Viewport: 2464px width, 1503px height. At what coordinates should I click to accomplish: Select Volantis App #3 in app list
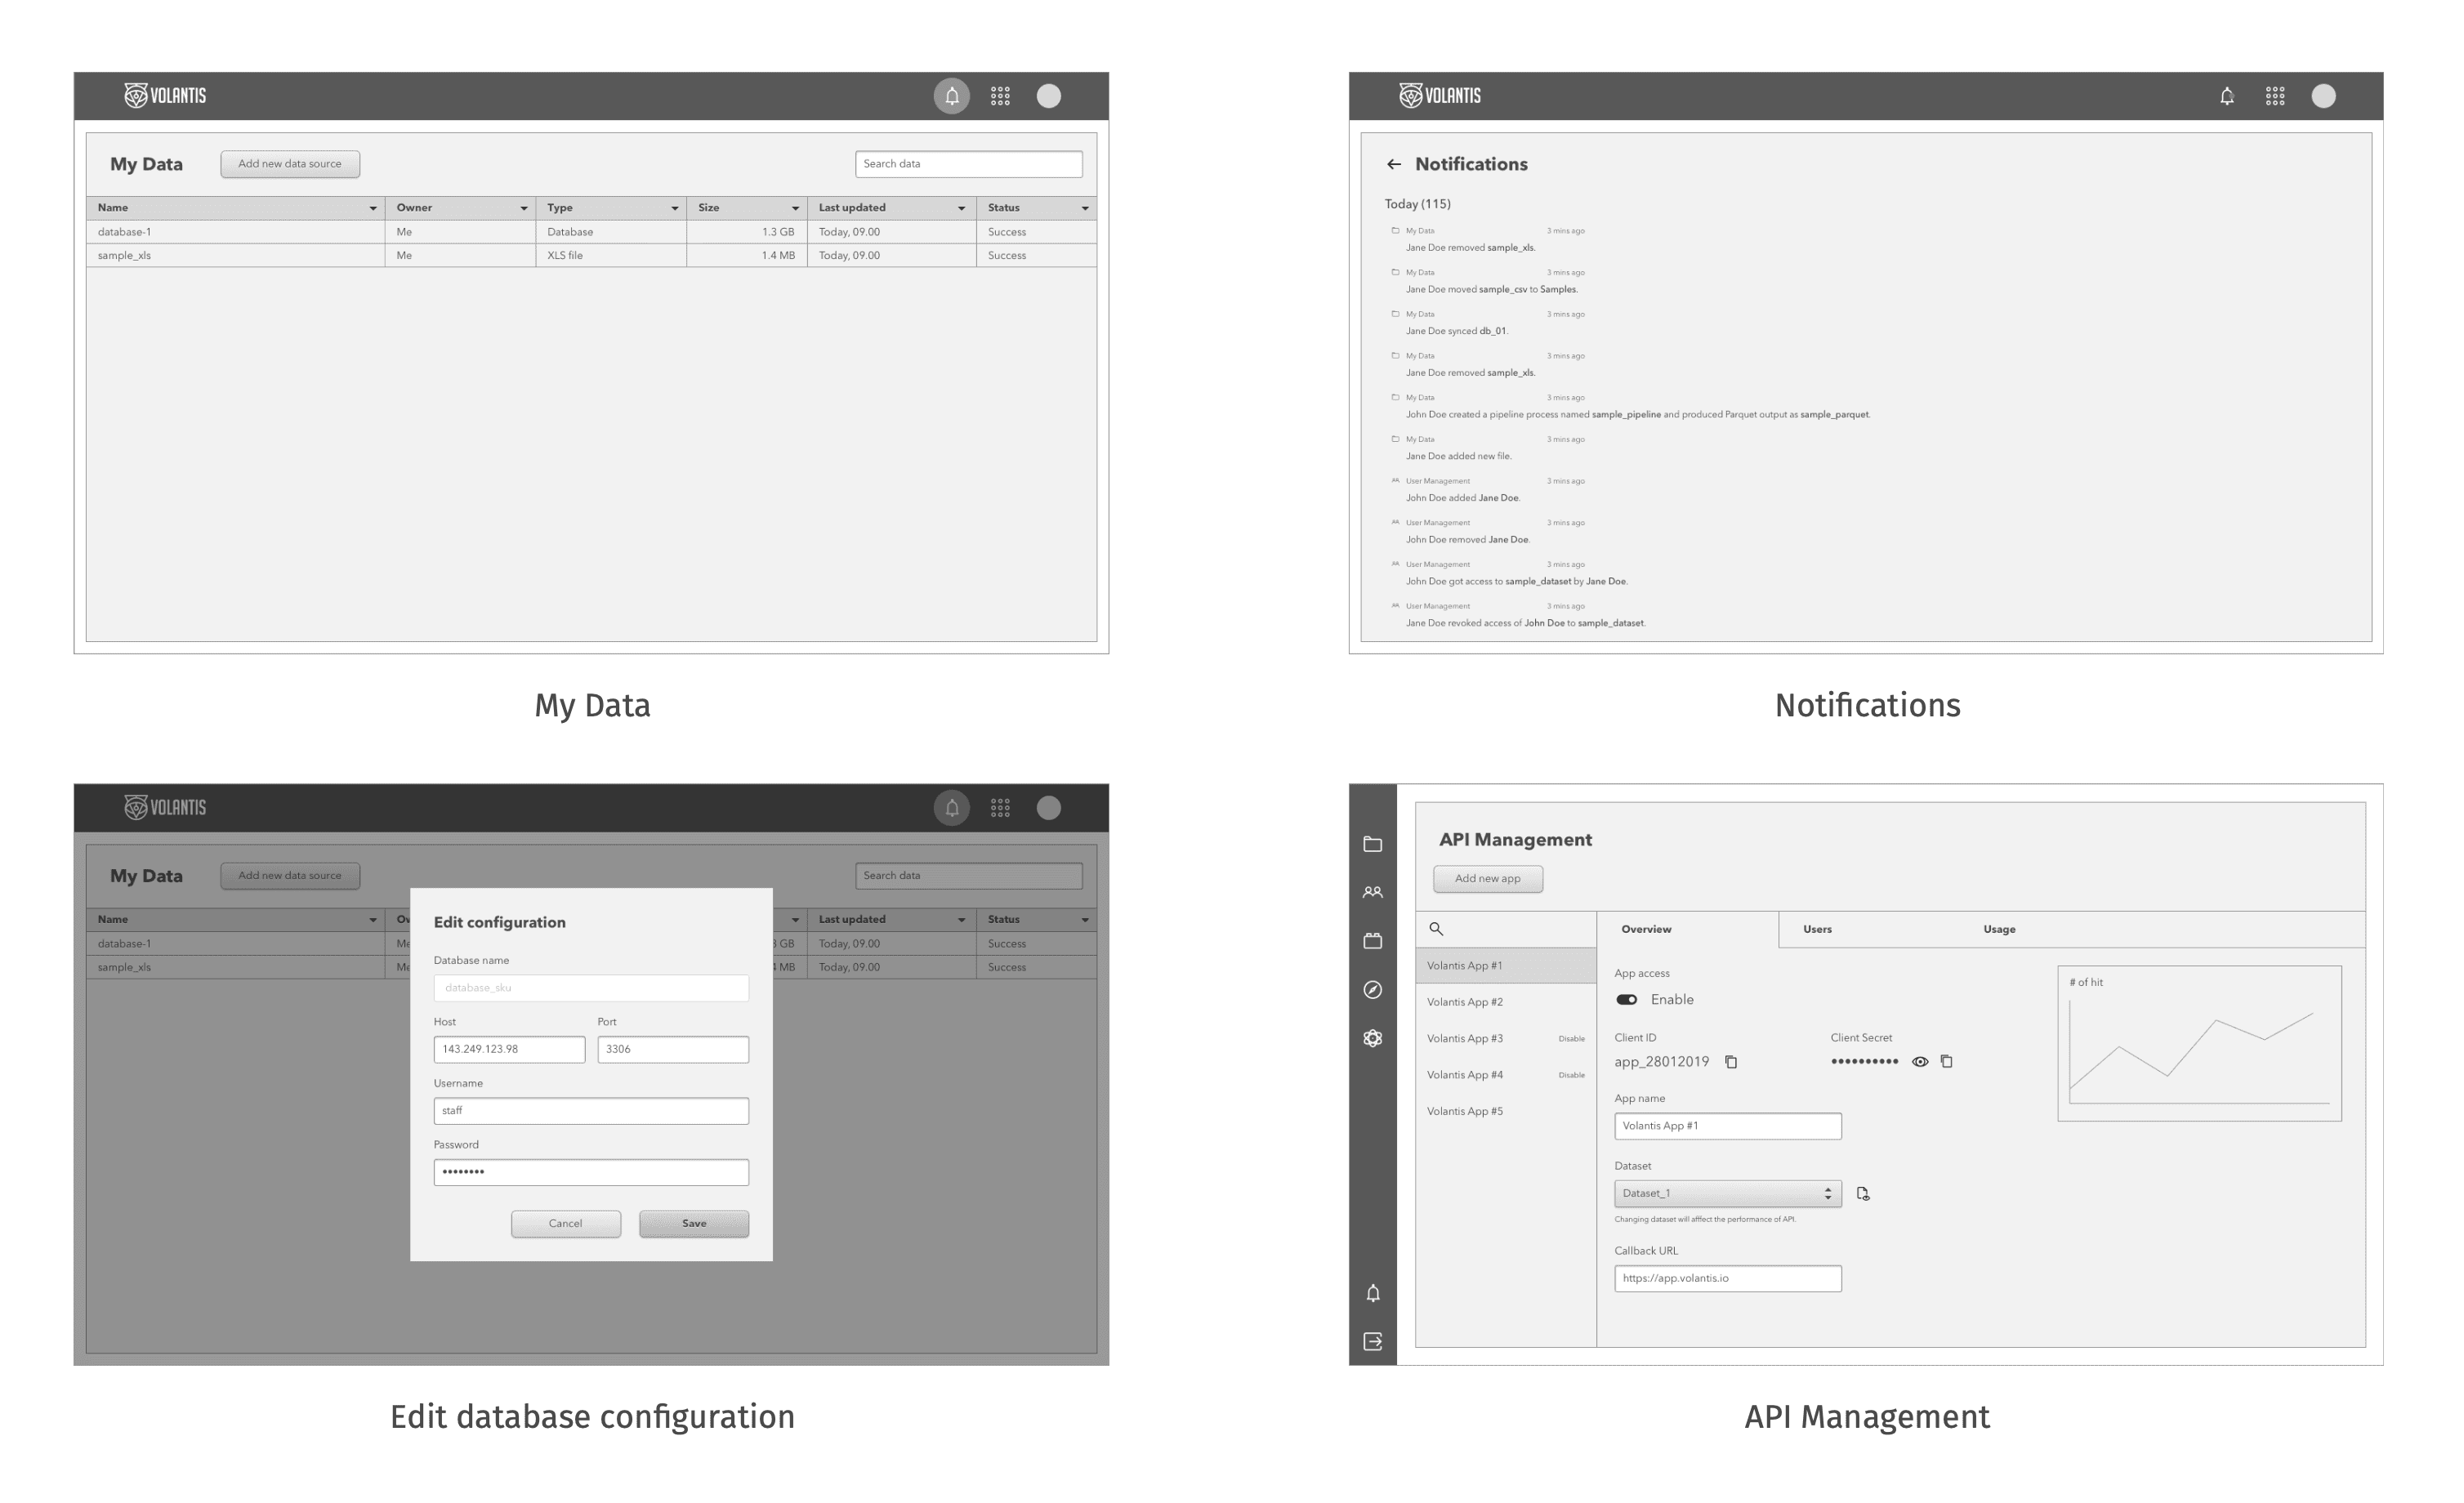(x=1465, y=1039)
